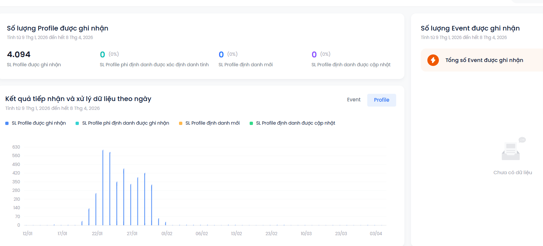This screenshot has width=543, height=246.
Task: Switch to the Event tab
Action: 353,100
